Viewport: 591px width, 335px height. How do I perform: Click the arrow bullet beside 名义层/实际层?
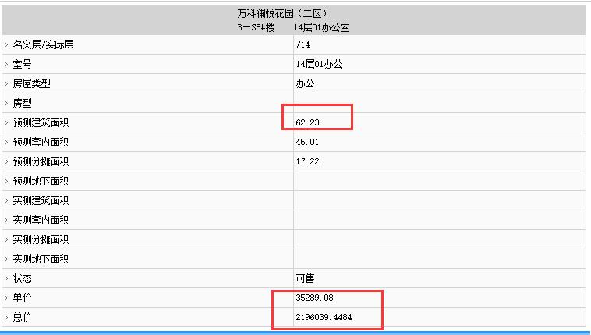tap(6, 45)
